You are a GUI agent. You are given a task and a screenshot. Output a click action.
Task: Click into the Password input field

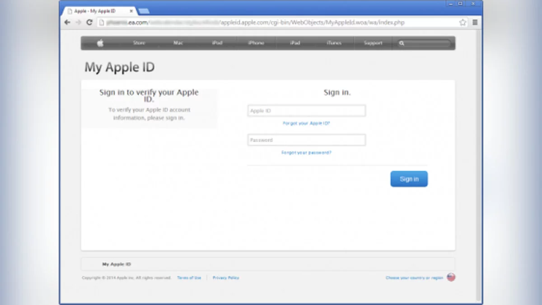coord(307,140)
